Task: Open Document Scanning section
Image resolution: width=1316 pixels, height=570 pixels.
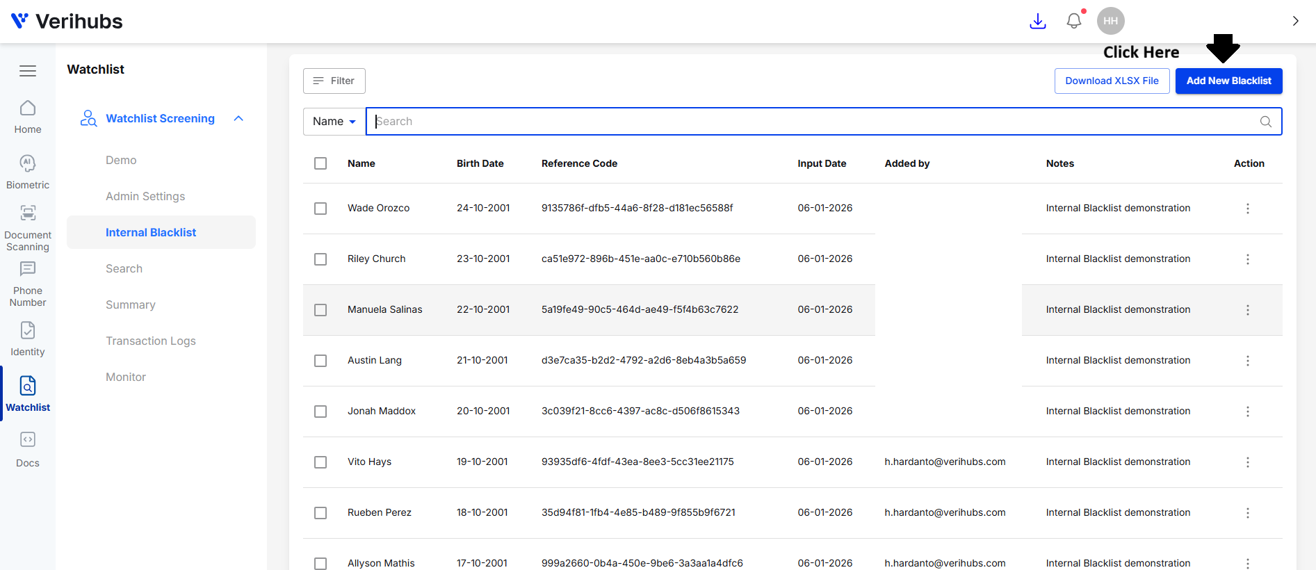Action: click(28, 228)
